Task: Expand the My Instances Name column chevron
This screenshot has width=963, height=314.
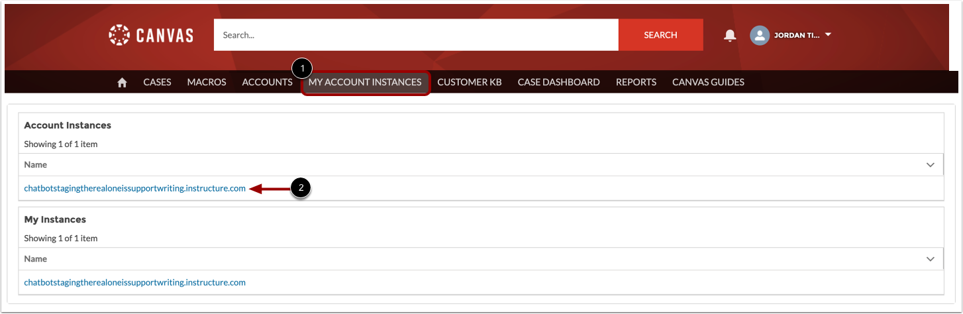Action: [930, 259]
